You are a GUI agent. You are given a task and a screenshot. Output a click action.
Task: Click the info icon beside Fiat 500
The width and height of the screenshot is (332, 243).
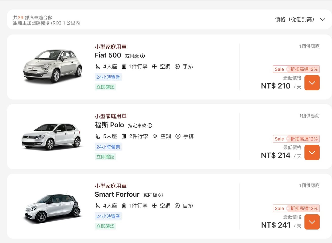click(x=143, y=56)
